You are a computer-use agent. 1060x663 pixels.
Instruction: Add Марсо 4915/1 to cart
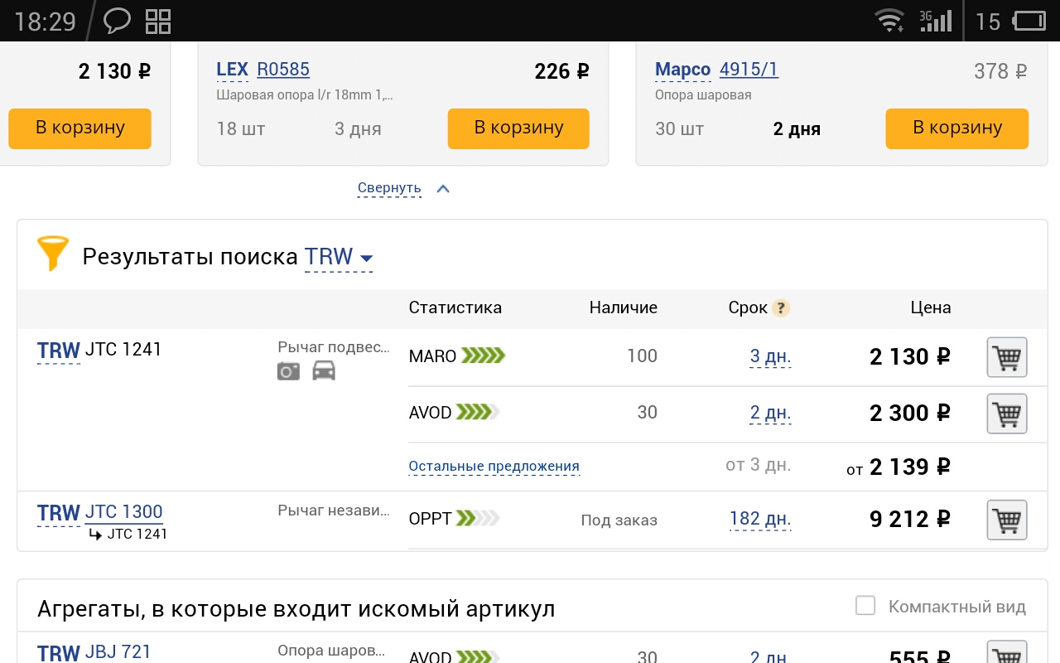pos(957,128)
